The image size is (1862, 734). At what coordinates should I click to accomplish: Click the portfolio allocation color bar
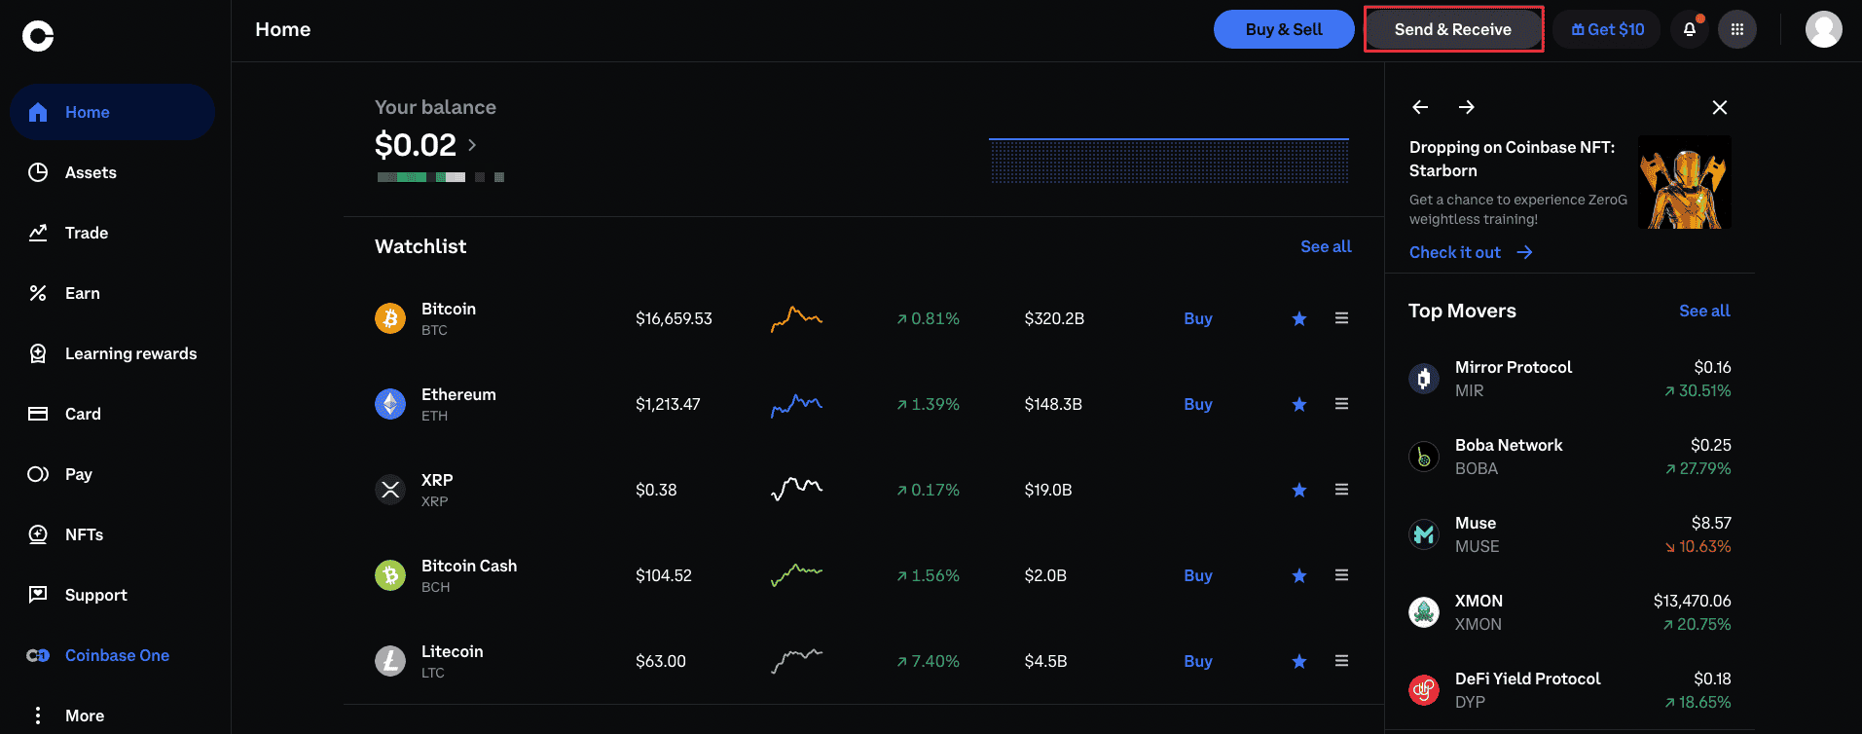pyautogui.click(x=441, y=177)
